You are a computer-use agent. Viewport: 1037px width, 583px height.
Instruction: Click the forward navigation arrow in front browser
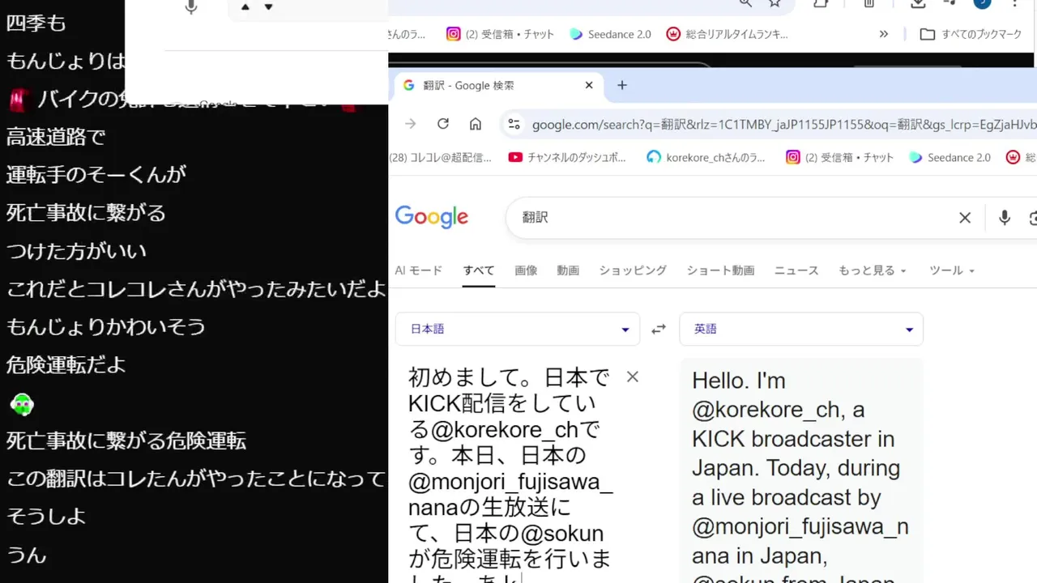pos(411,124)
